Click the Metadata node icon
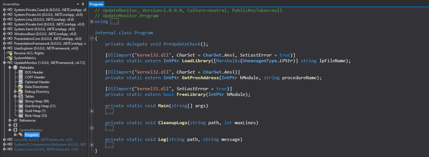The width and height of the screenshot is (429, 157). [x=15, y=68]
